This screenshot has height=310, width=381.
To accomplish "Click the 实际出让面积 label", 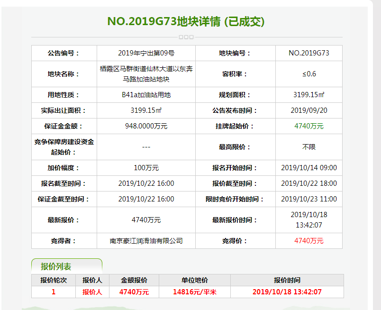I will point(64,110).
